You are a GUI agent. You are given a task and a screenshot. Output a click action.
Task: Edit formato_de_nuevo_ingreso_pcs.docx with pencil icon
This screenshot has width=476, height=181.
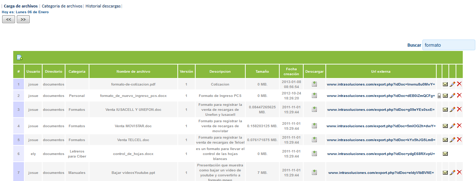452,95
